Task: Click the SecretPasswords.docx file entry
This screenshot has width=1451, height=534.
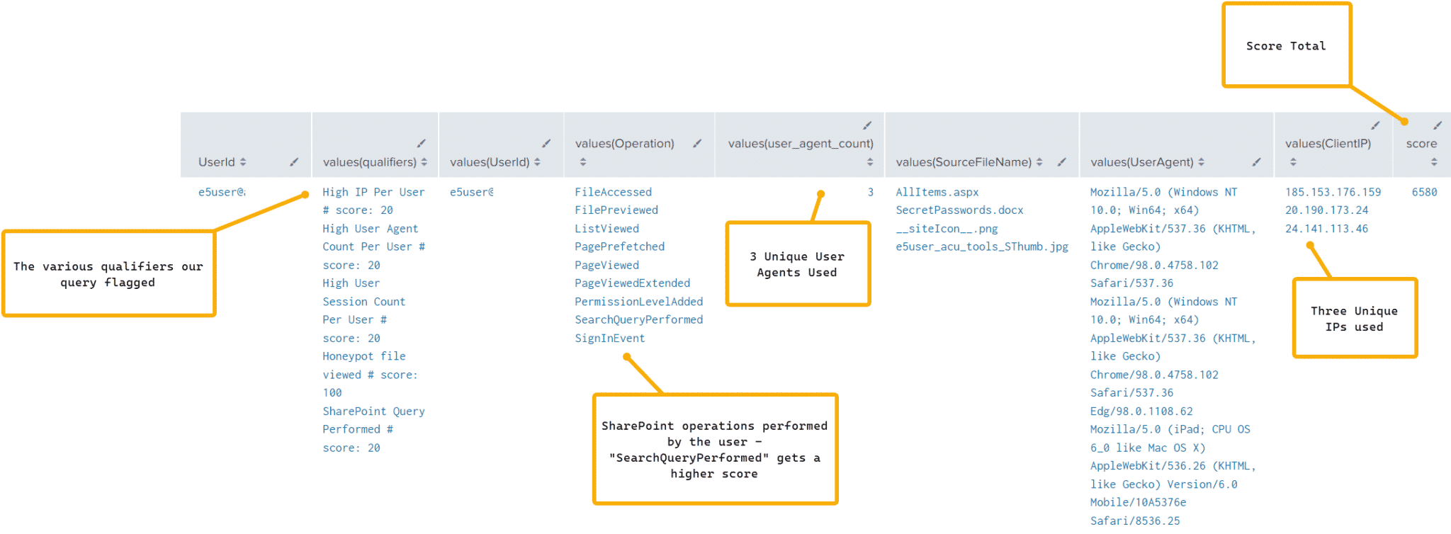Action: click(959, 210)
